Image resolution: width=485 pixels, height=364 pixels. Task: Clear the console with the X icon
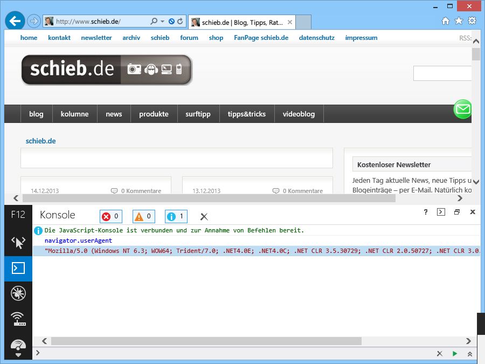204,217
